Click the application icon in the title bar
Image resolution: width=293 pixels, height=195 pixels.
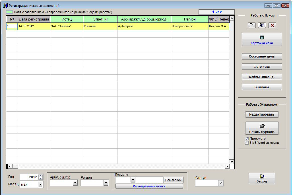pyautogui.click(x=5, y=5)
